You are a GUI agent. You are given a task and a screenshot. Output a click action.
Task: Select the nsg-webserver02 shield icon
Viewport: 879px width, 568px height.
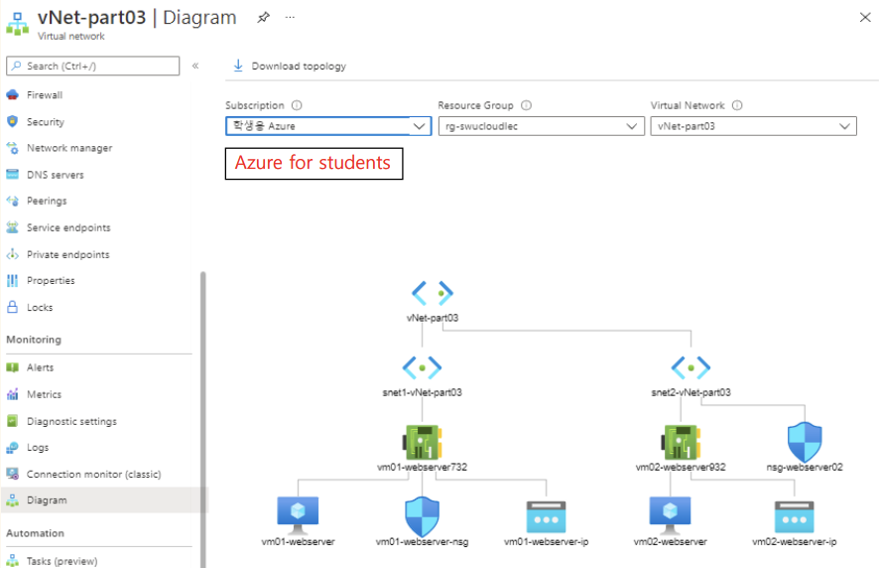(805, 441)
